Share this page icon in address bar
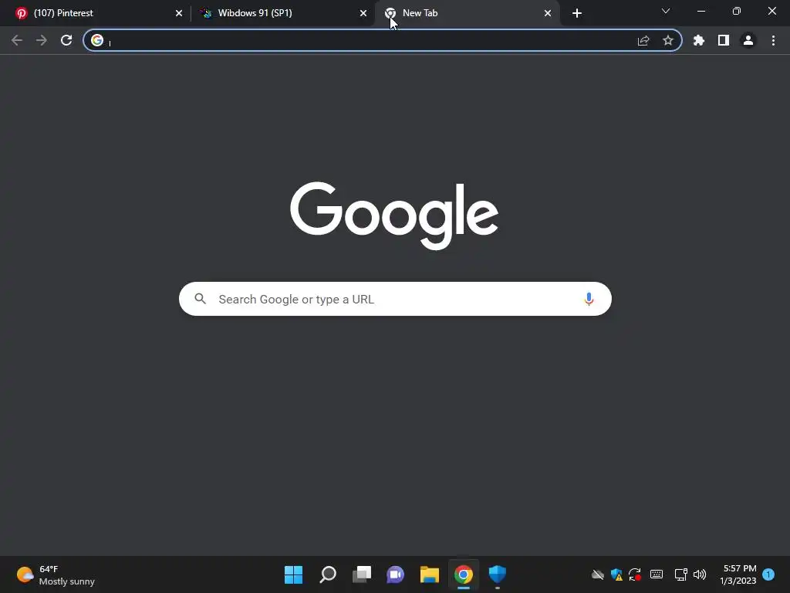Viewport: 790px width, 593px height. 643,40
